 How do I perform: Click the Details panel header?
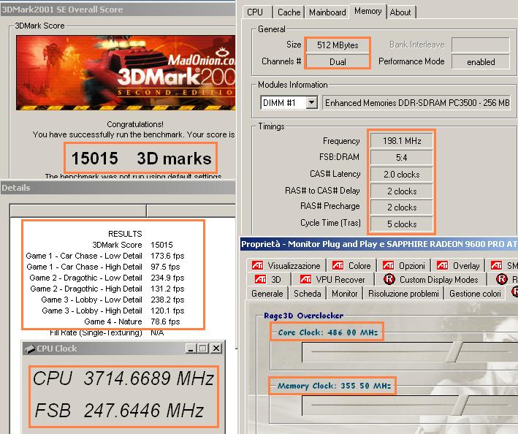[x=118, y=188]
